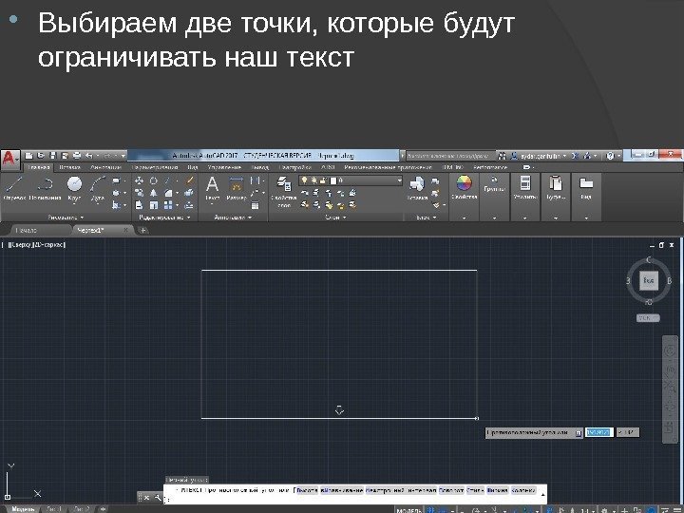Viewport: 684px width, 513px height.
Task: Choose the Высота command option
Action: tap(306, 490)
